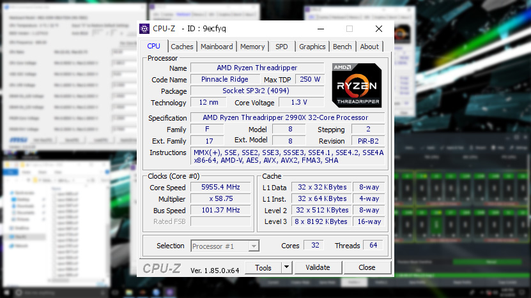Viewport: 531px width, 298px height.
Task: Click the L1 Inst. value 32 x 64 KBytes
Action: (x=322, y=198)
